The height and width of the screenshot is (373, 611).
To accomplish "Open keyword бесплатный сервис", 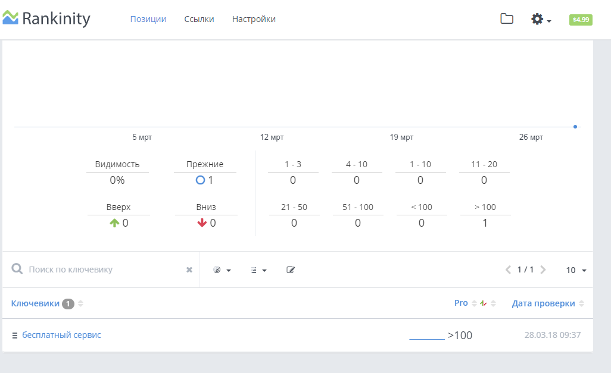I will [x=61, y=335].
